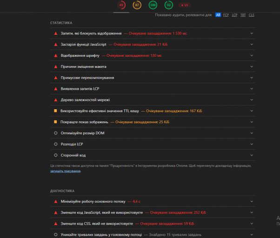Filter audits by TBT

pyautogui.click(x=243, y=15)
